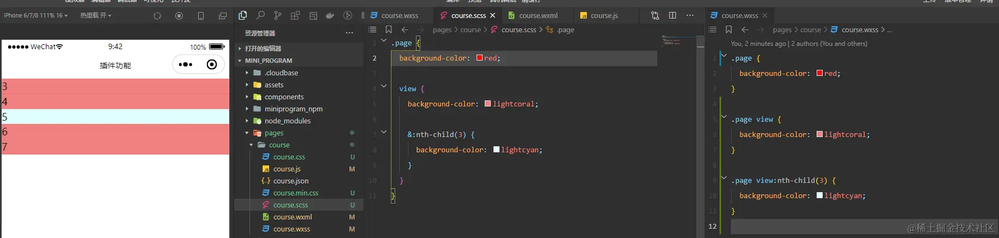Screen dimensions: 999x238
Task: Click the "You, 2 minutes ago" blame text
Action: (x=758, y=44)
